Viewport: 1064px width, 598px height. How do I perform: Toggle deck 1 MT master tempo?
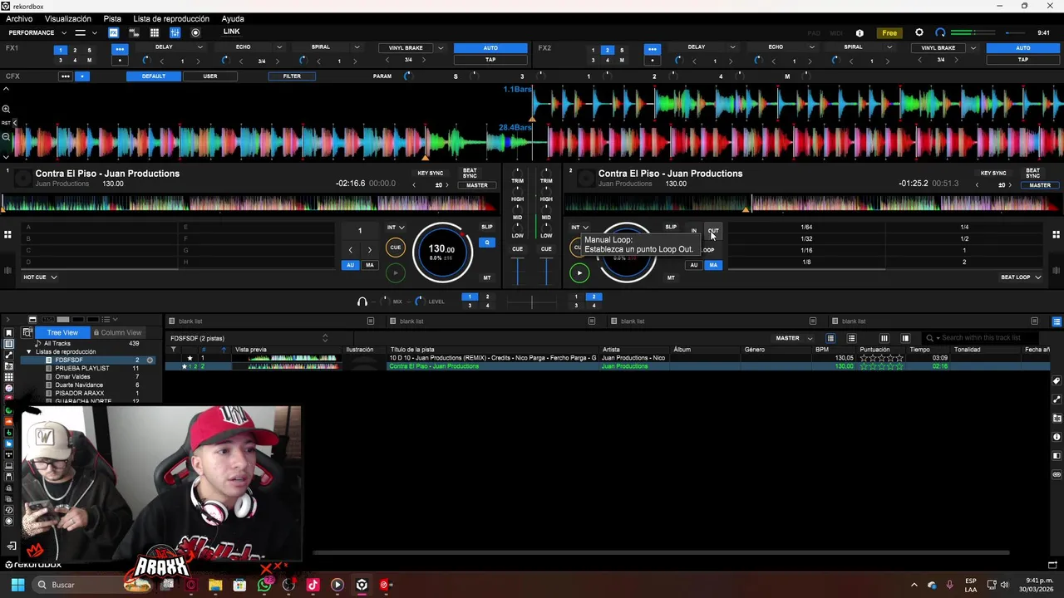487,277
